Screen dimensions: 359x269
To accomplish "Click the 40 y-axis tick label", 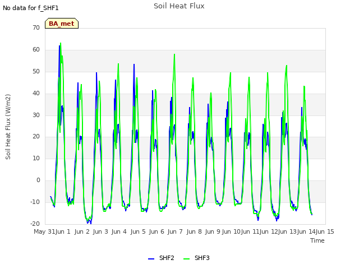I will [x=36, y=93].
